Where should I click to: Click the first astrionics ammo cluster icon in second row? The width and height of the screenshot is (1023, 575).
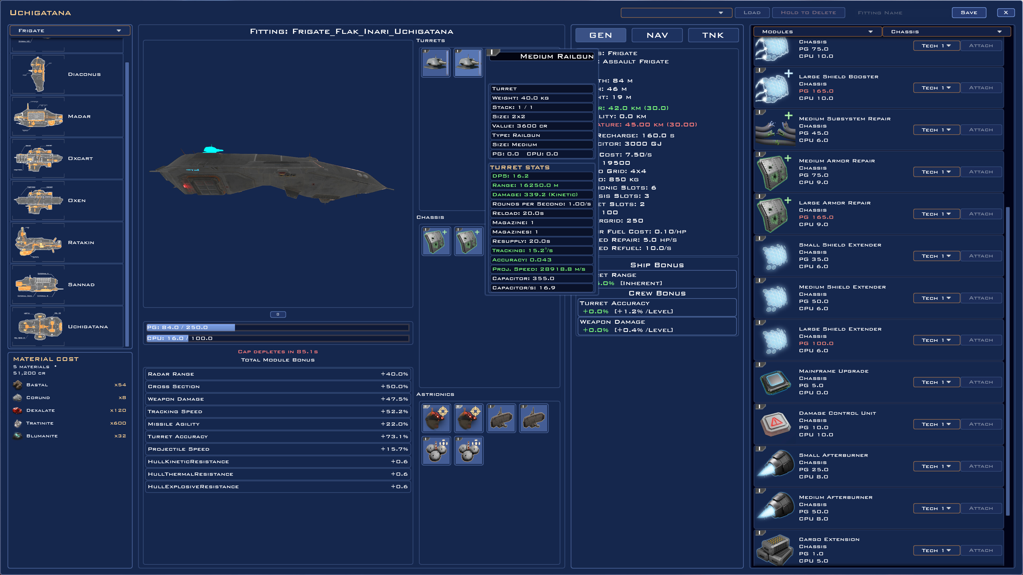coord(436,450)
